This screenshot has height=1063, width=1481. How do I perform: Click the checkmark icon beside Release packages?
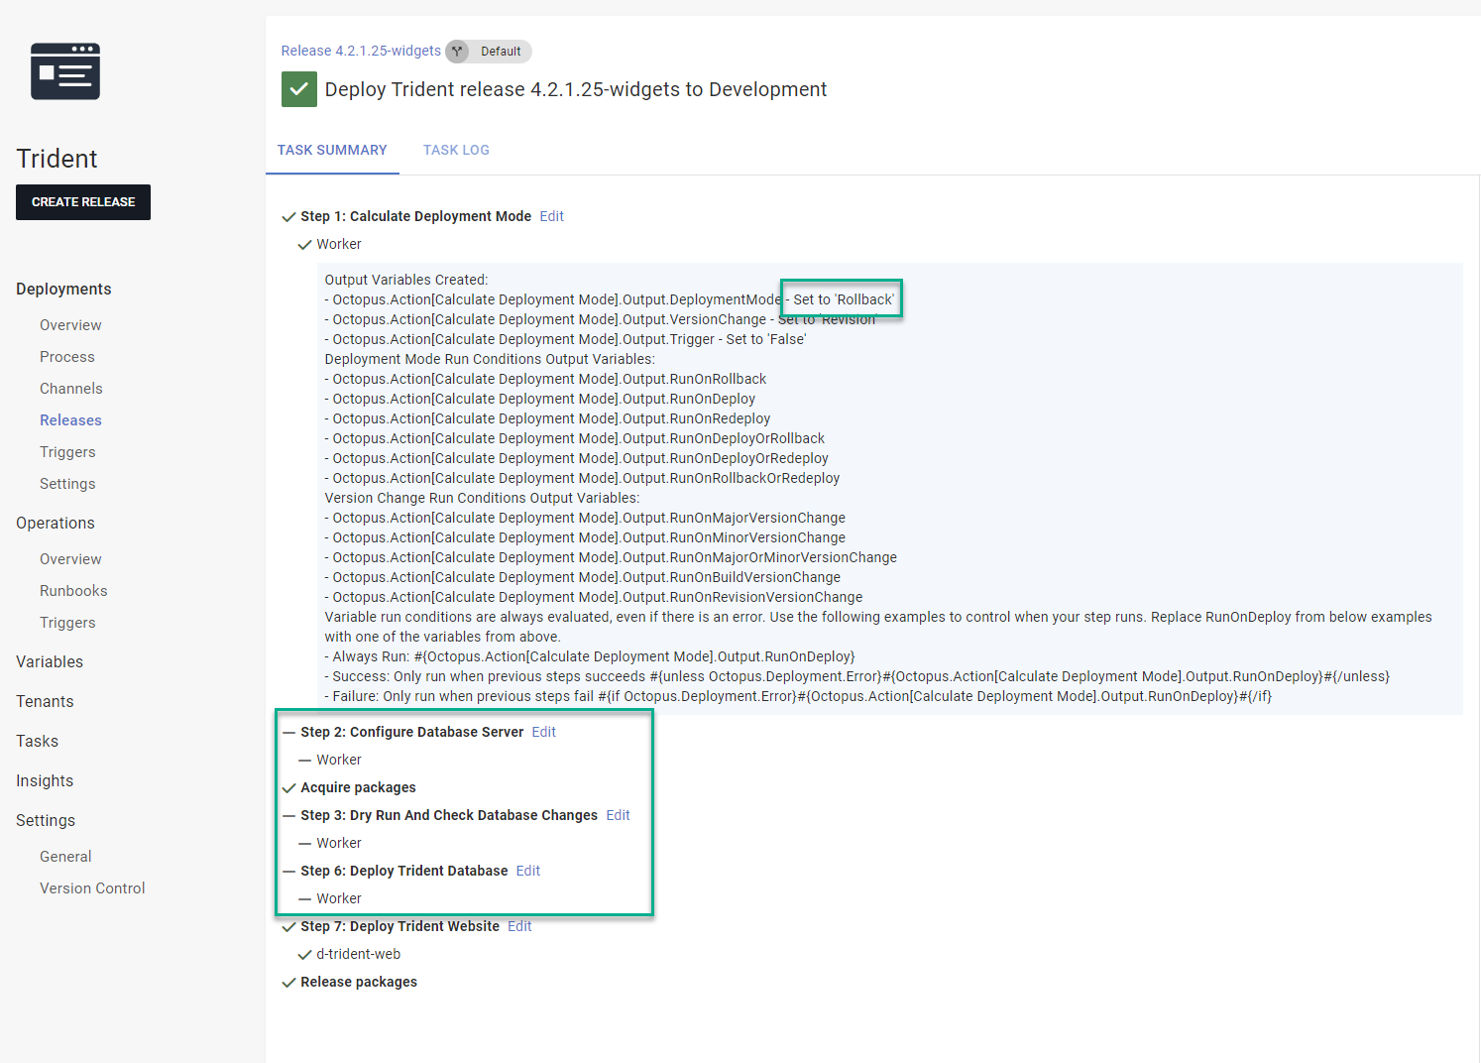click(288, 982)
